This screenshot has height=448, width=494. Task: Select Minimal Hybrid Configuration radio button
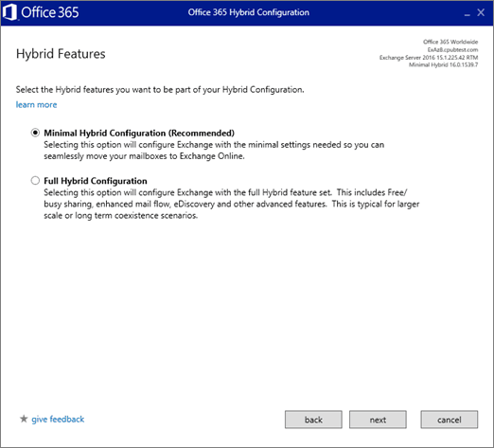coord(35,133)
